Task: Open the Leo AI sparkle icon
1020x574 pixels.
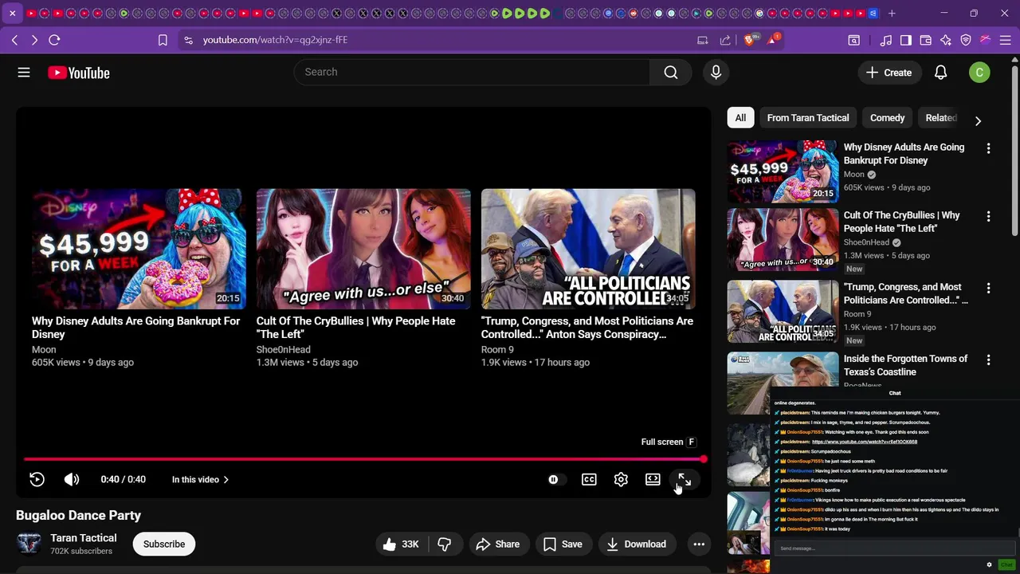Action: pos(946,40)
